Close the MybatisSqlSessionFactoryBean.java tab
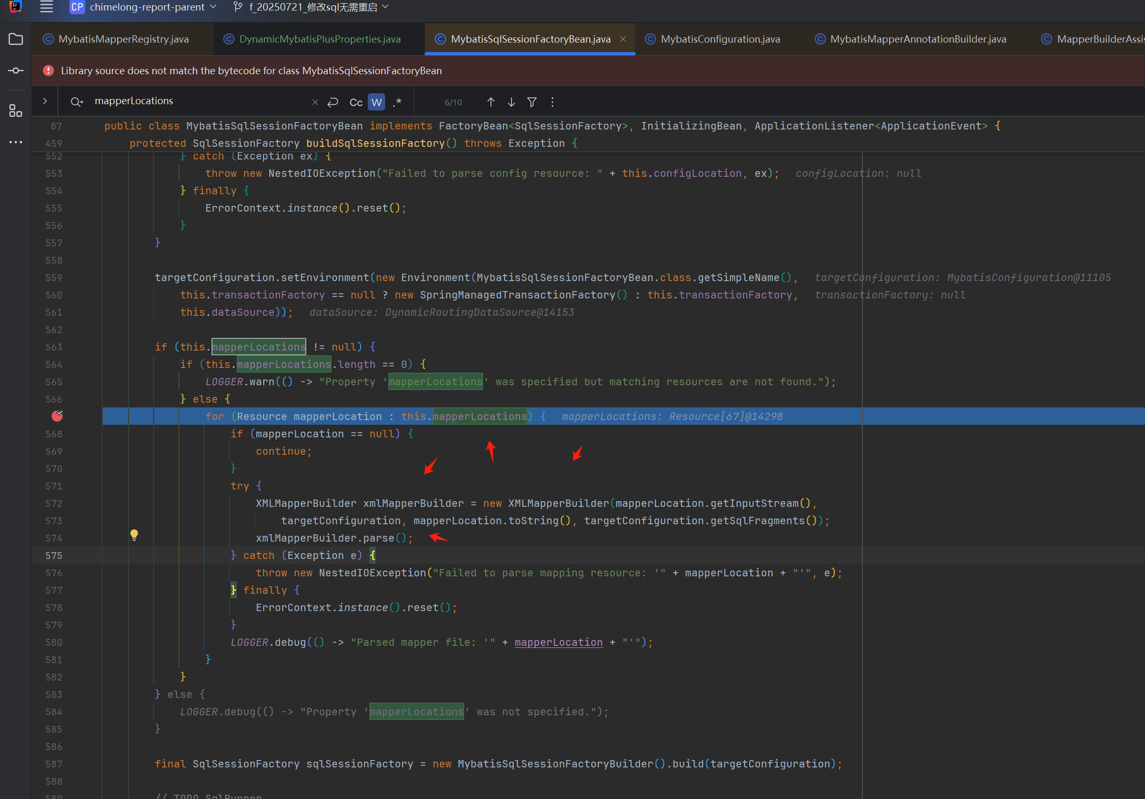Screen dimensions: 1145x799 click(623, 39)
